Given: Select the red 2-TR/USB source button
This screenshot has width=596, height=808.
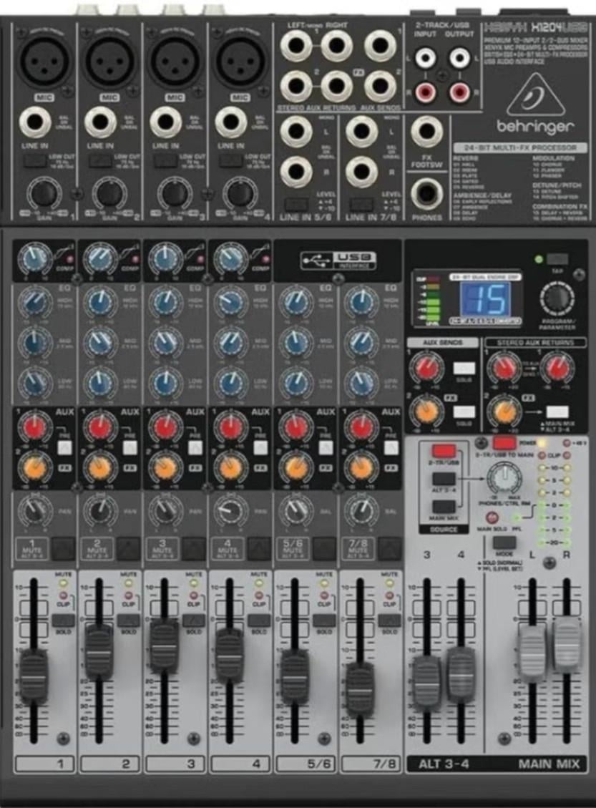Looking at the screenshot, I should (444, 452).
